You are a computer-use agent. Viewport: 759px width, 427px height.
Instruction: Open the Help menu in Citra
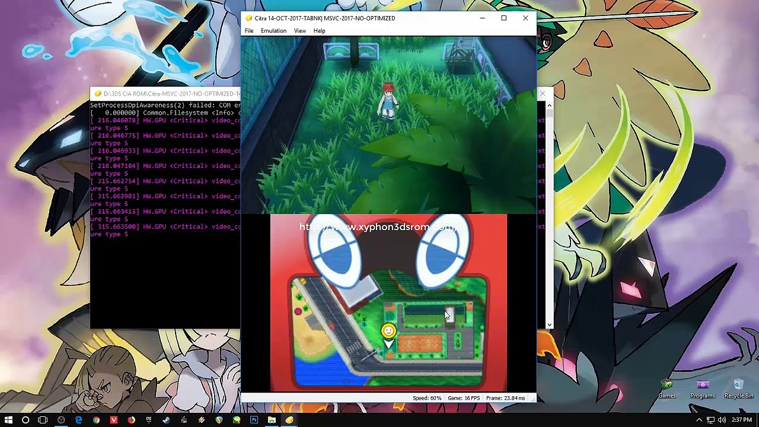coord(319,31)
